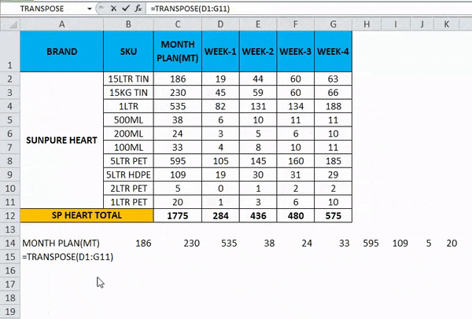
Task: Click the WEEK-2 header cell
Action: [258, 51]
